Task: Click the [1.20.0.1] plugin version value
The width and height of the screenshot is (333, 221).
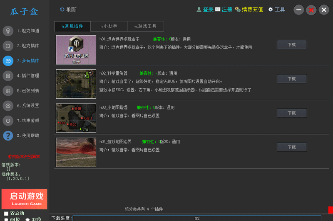Action: [17, 179]
